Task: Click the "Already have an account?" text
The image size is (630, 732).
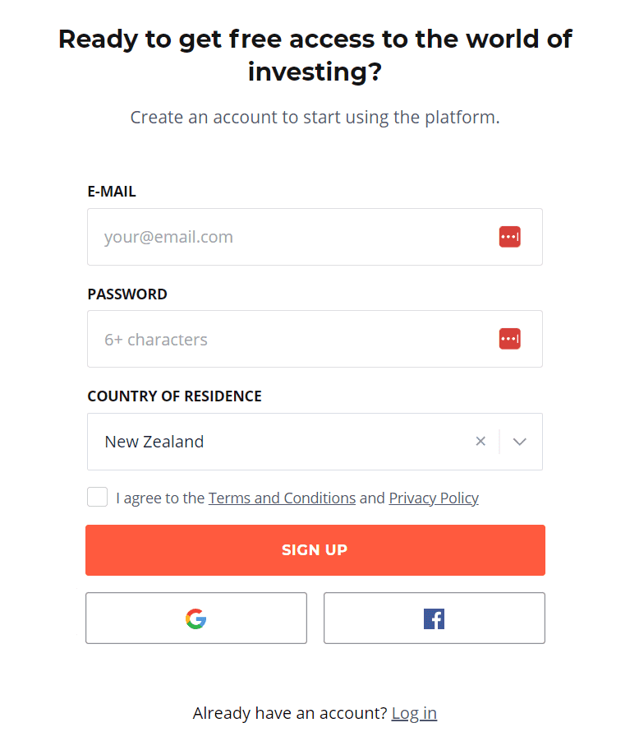Action: click(289, 713)
